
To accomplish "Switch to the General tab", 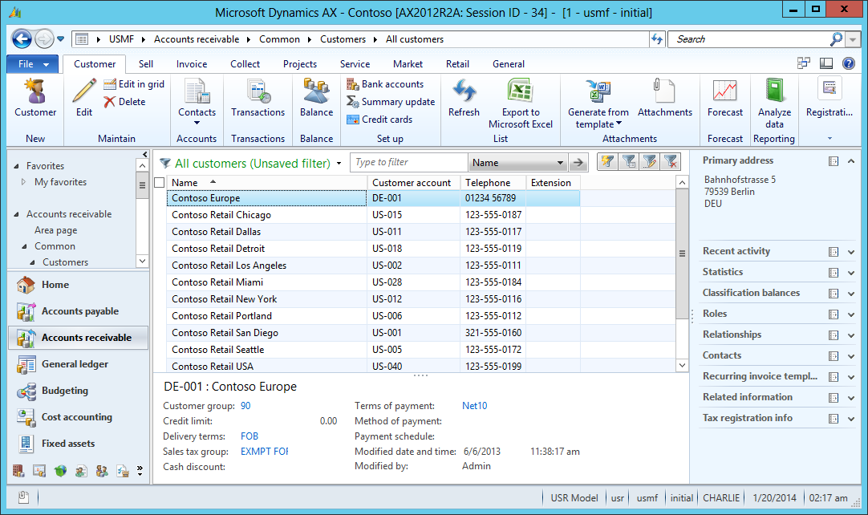I will pos(508,64).
